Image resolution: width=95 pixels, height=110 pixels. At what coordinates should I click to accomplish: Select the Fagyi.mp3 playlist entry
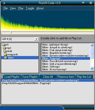coord(26,83)
